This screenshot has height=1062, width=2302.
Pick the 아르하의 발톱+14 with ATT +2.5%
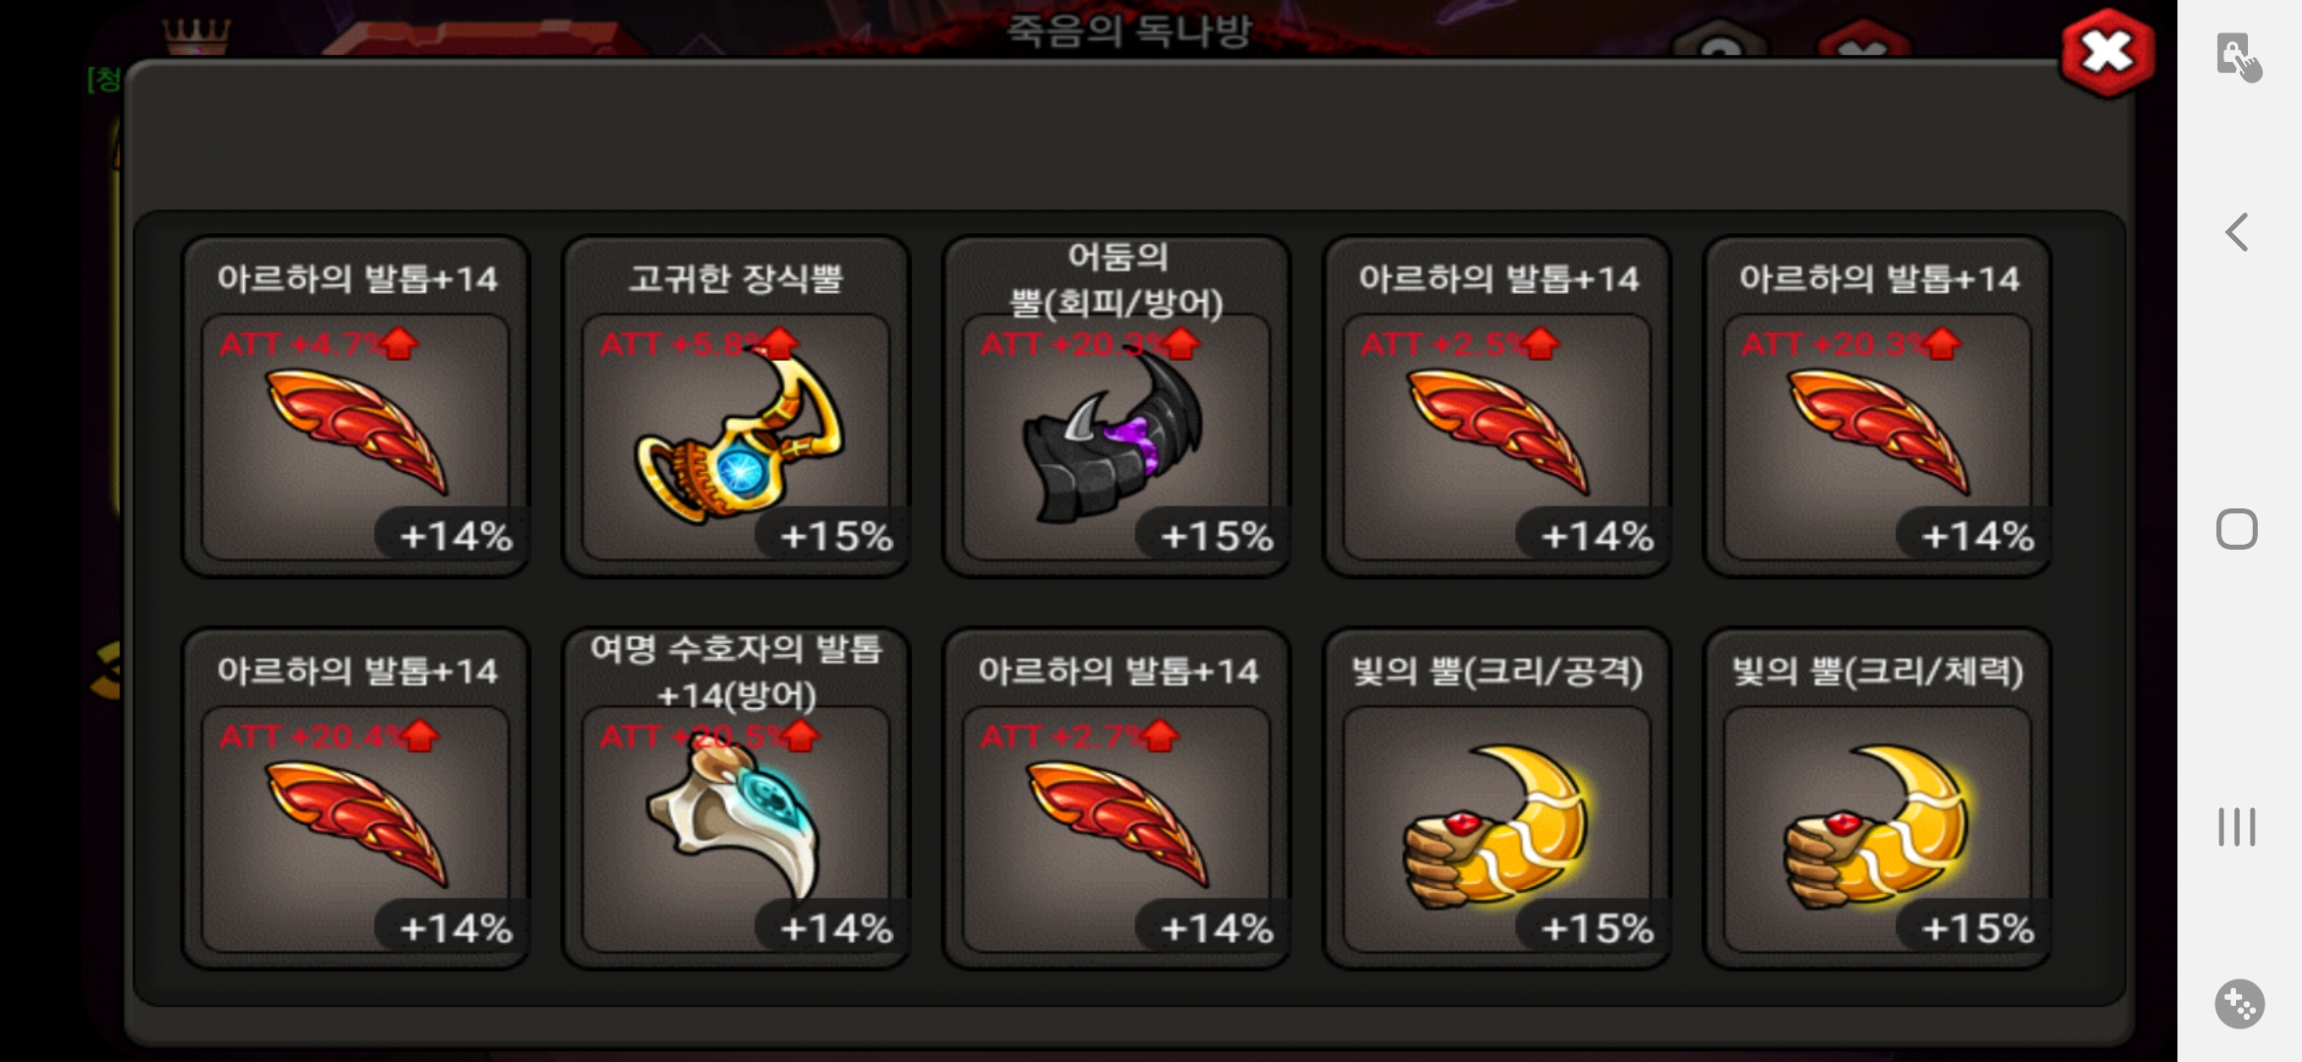pos(1497,406)
